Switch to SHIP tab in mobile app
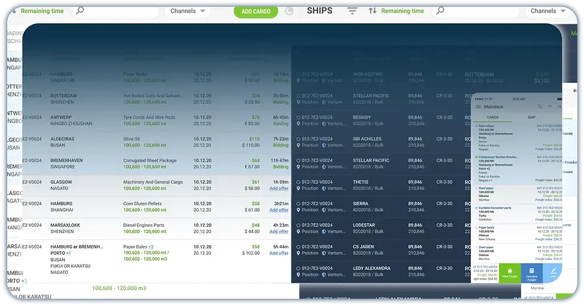Screen dimensions: 584x306 [532, 118]
